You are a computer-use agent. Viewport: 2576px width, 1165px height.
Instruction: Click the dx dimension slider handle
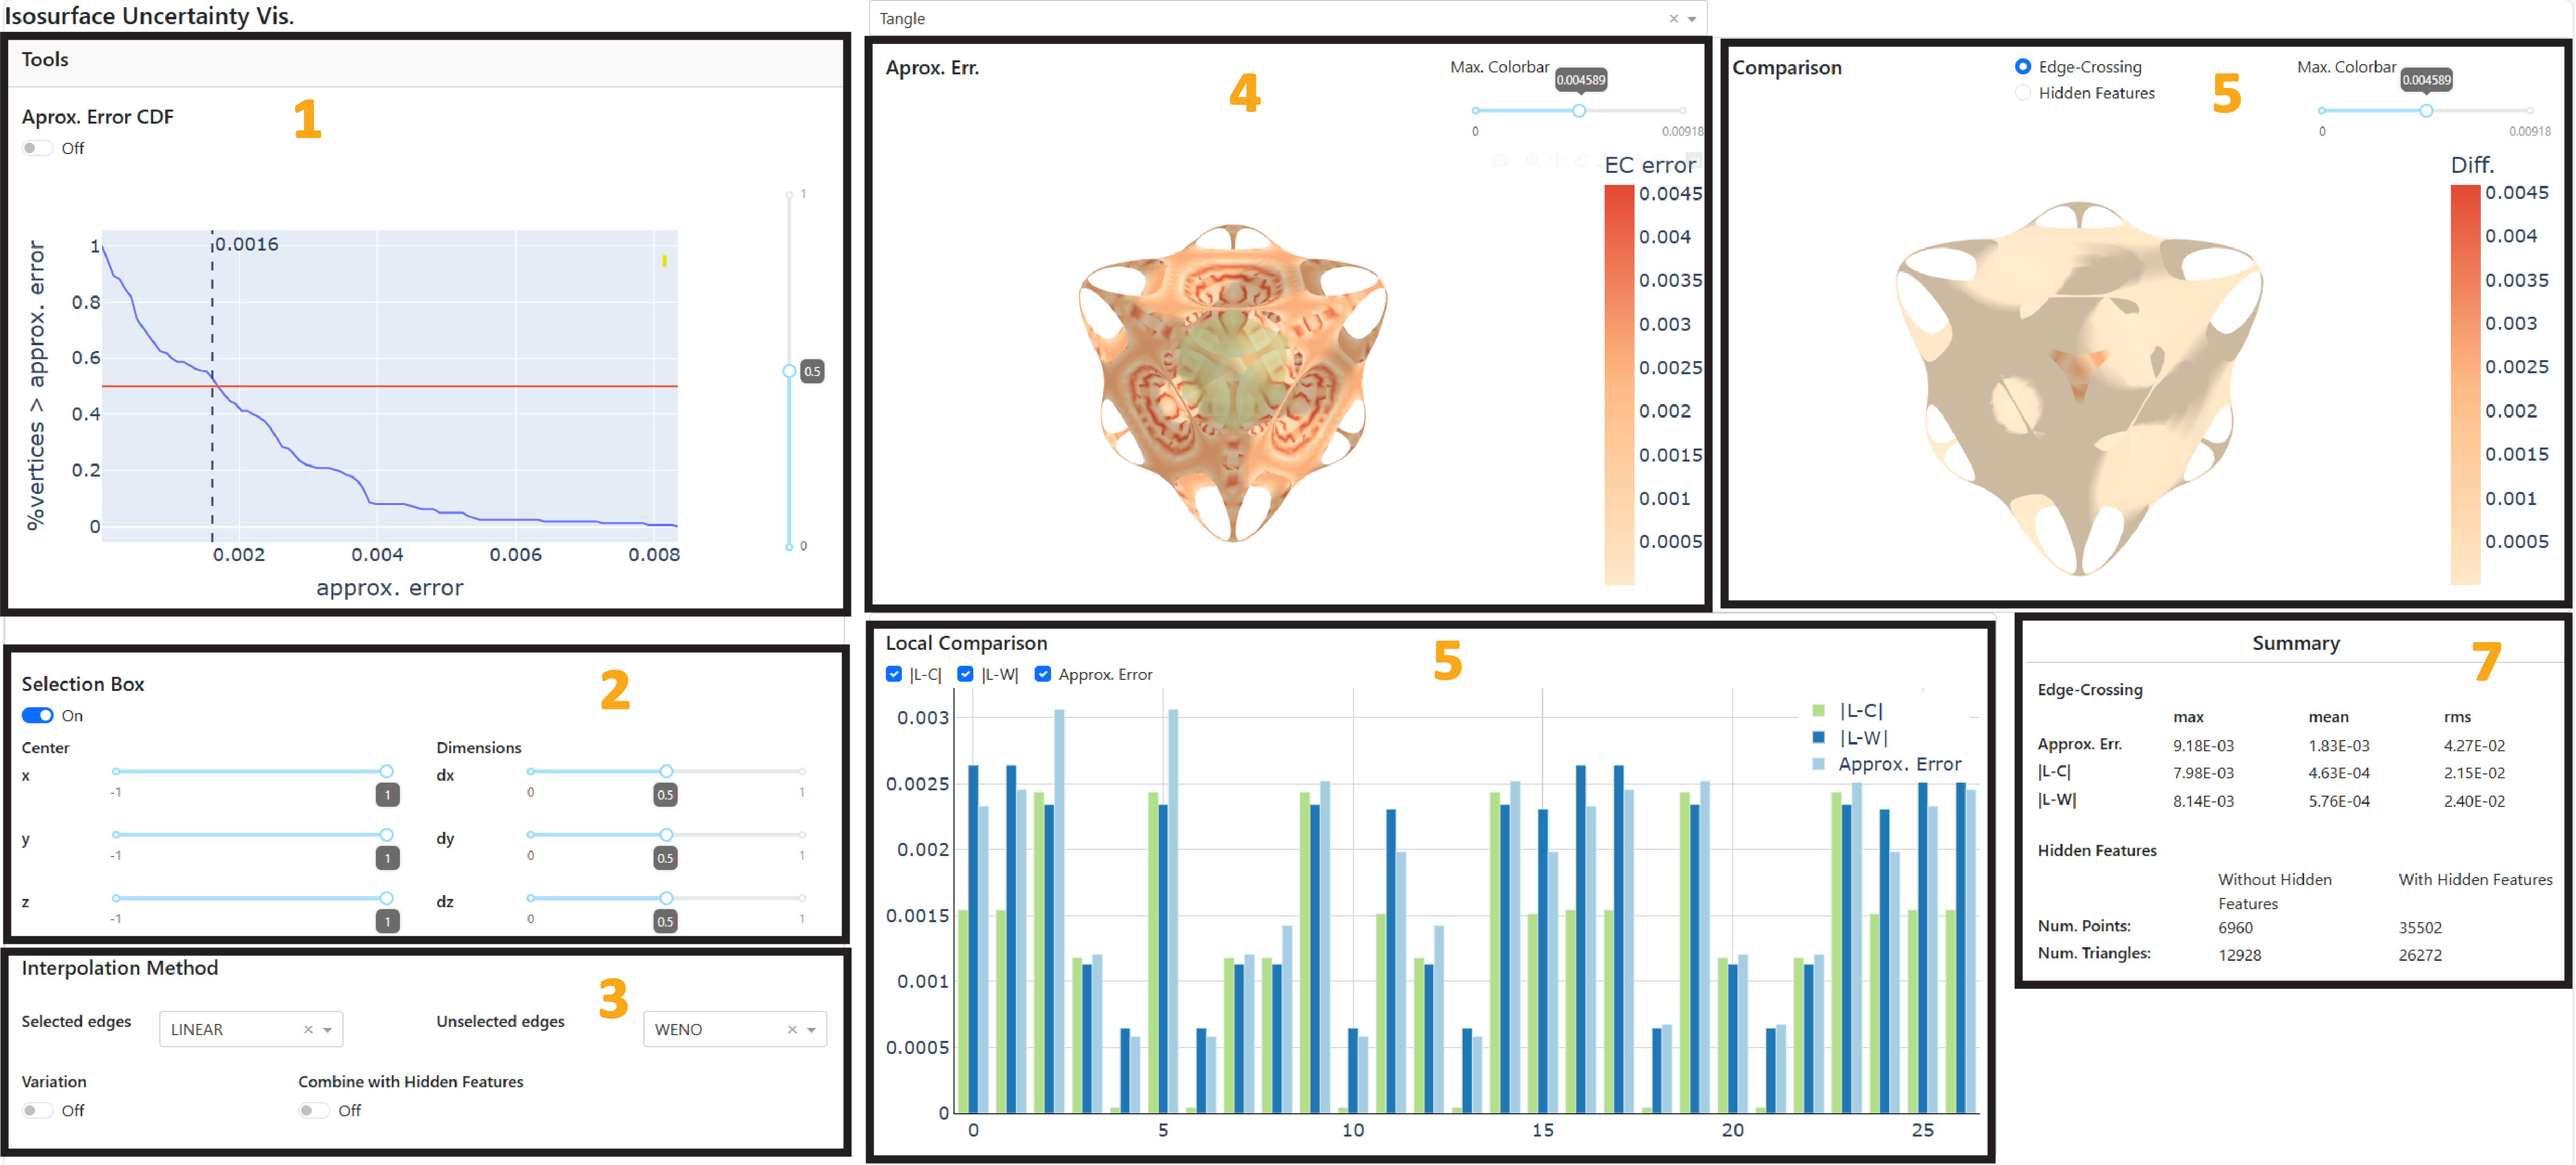click(666, 772)
